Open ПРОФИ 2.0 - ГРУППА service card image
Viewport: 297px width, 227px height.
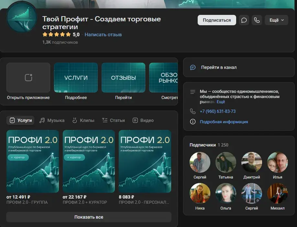(33, 161)
